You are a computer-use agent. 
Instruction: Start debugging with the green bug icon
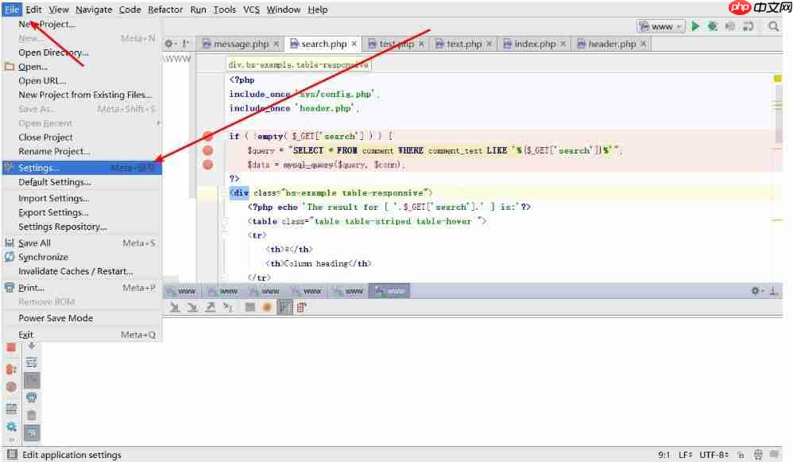click(x=713, y=26)
